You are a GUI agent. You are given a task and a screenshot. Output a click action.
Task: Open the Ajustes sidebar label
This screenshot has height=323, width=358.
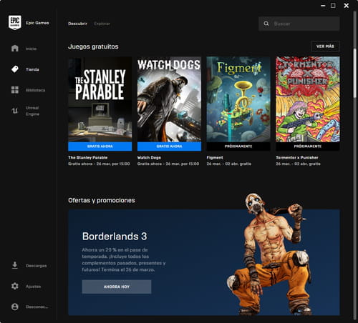pyautogui.click(x=33, y=287)
